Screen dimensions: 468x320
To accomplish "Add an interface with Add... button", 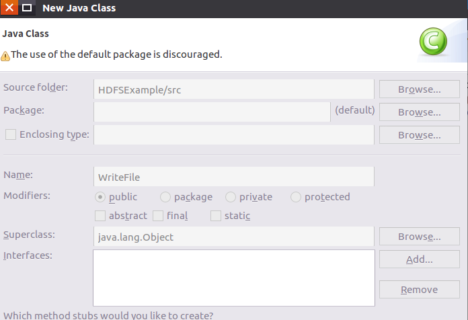I will 419,259.
